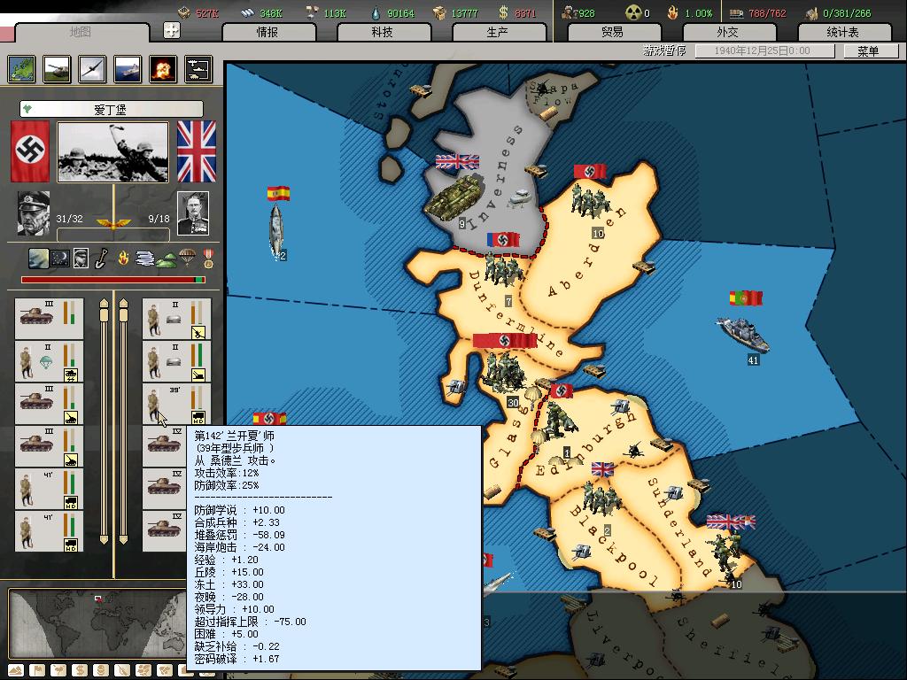
Task: Select the Portuguese fleet numbered 41
Action: (743, 334)
